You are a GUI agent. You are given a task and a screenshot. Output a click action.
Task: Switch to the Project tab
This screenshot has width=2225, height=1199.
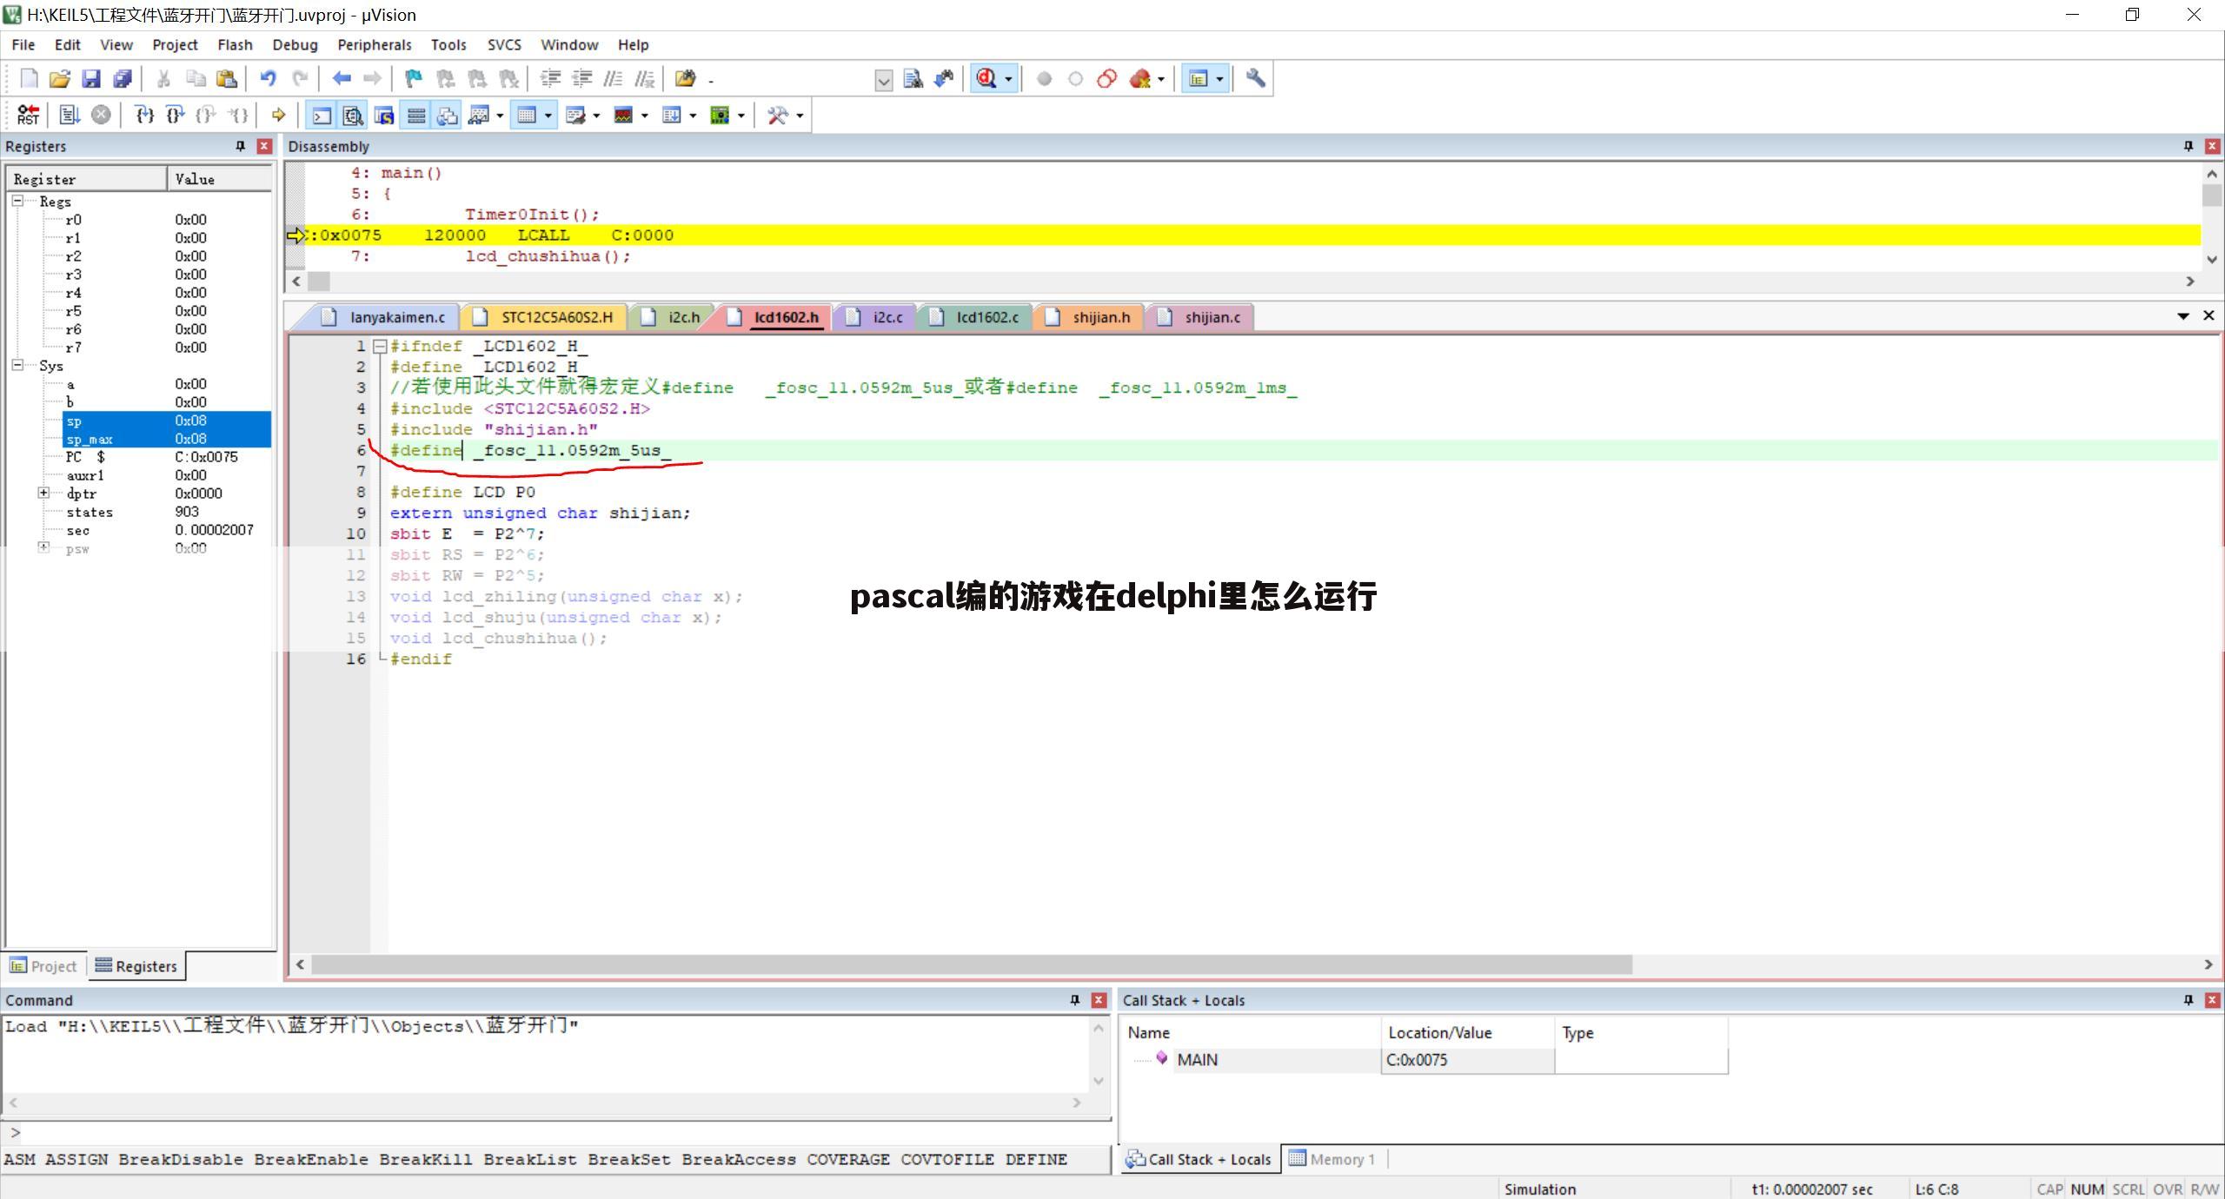point(43,966)
